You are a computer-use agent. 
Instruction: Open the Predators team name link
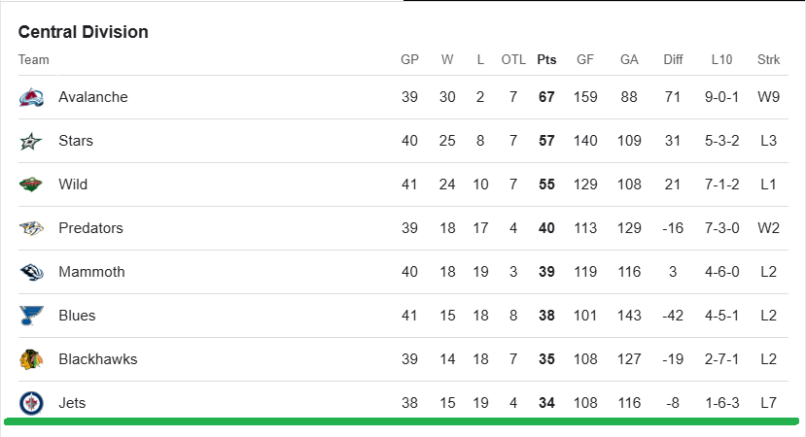click(x=90, y=228)
